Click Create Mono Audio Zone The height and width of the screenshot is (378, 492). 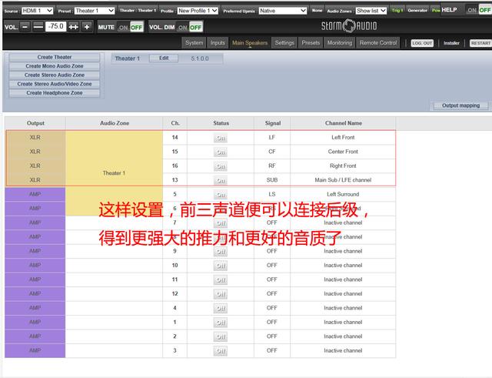pyautogui.click(x=55, y=66)
